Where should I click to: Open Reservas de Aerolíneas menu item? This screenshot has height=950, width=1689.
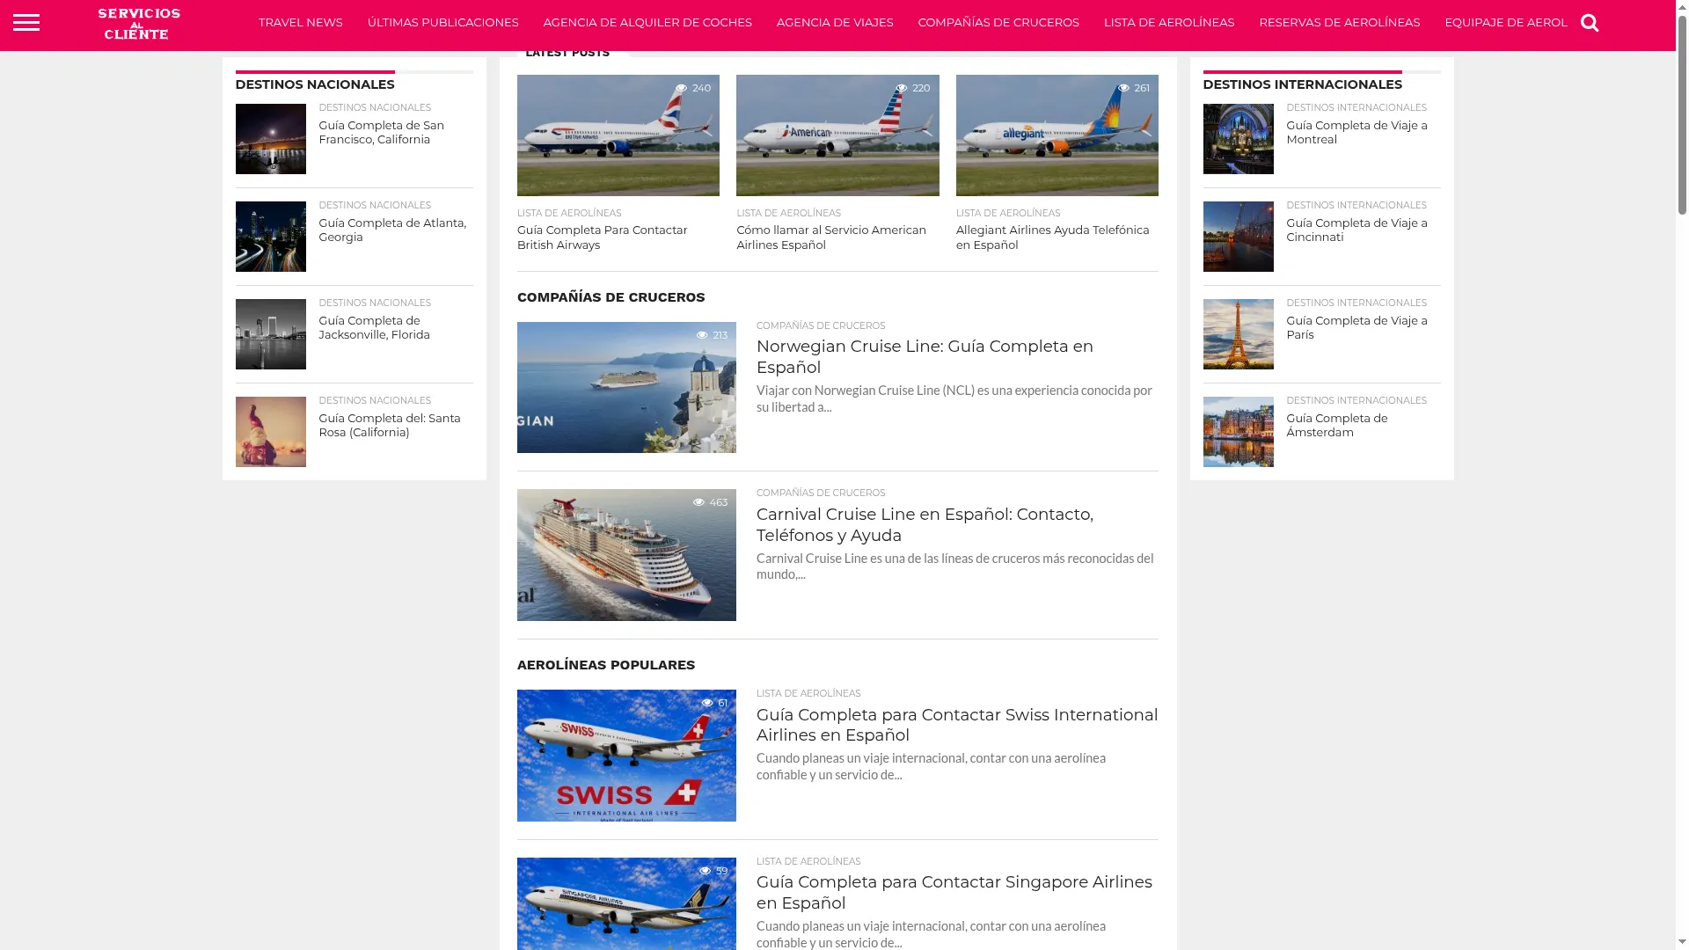(x=1340, y=22)
